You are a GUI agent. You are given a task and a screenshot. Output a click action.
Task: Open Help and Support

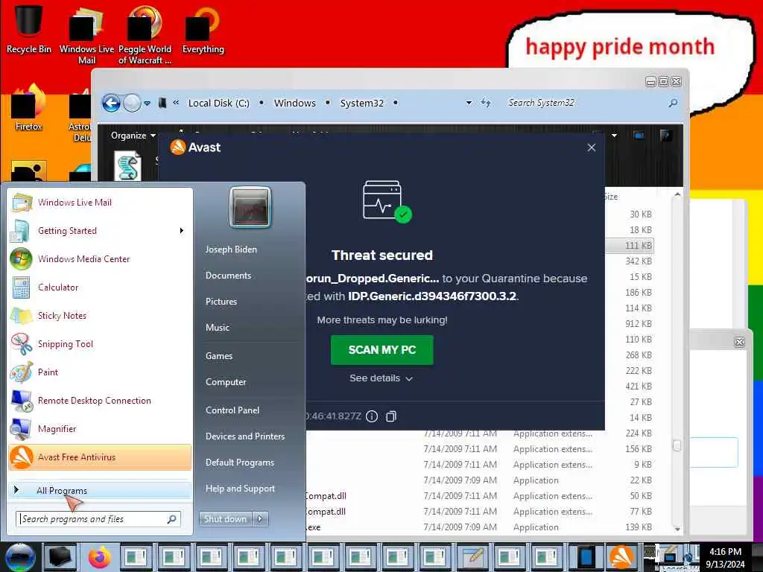pos(240,489)
